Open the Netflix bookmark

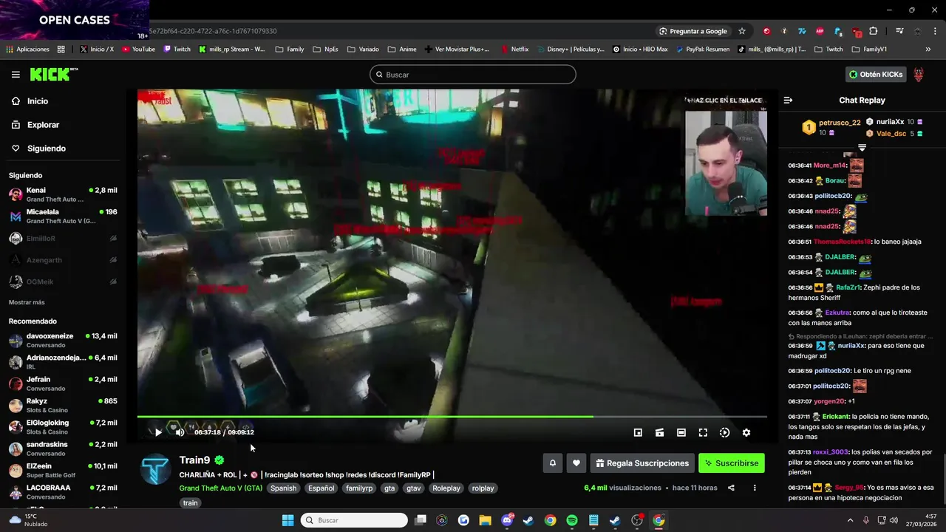pyautogui.click(x=514, y=50)
